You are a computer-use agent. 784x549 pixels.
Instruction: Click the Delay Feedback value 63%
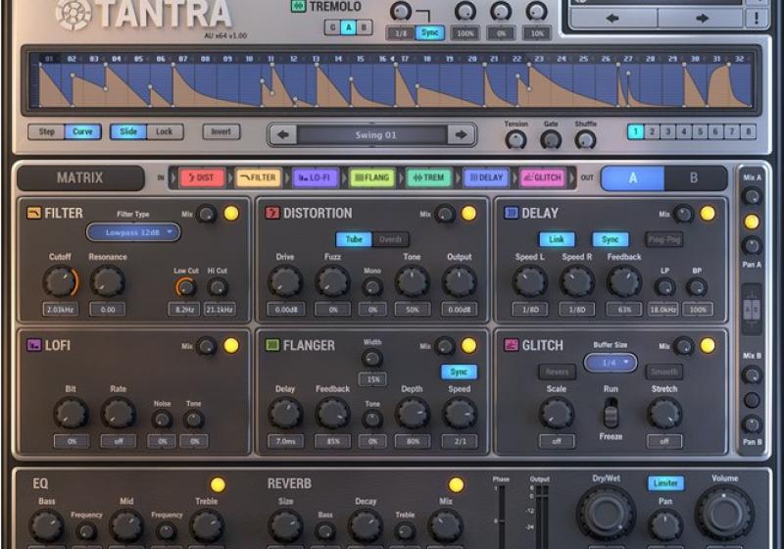coord(624,310)
